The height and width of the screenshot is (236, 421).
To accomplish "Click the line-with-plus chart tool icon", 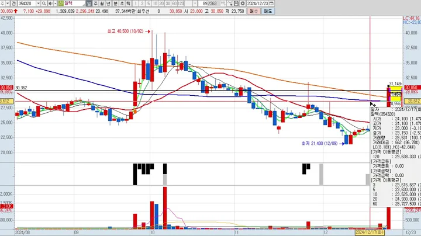I will point(230,4).
